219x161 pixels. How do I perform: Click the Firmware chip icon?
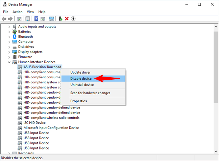click(15, 57)
